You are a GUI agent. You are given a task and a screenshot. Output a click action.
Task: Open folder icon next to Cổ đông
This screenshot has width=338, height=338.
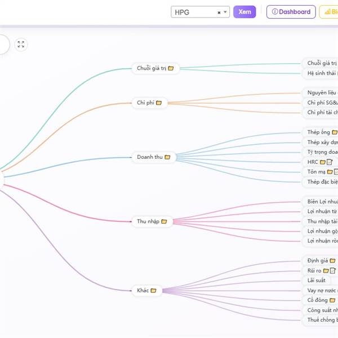(x=332, y=300)
